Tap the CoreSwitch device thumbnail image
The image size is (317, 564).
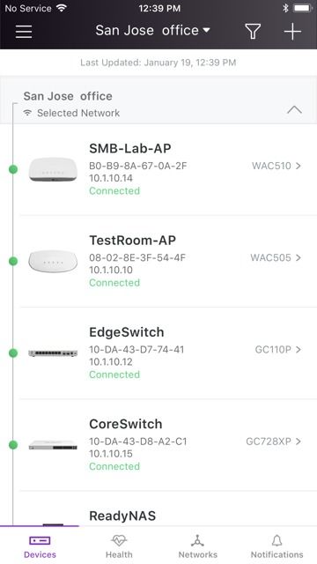point(53,445)
